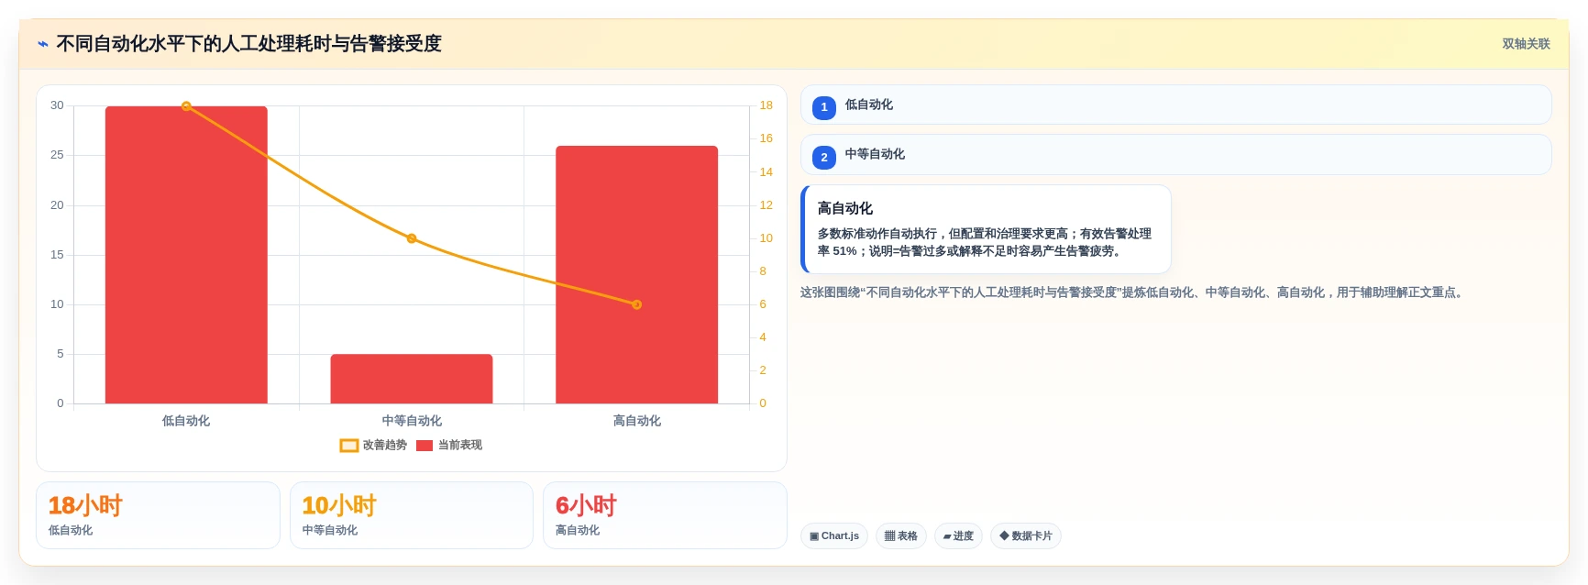The height and width of the screenshot is (585, 1588).
Task: Click the 表格 tag
Action: 901,536
